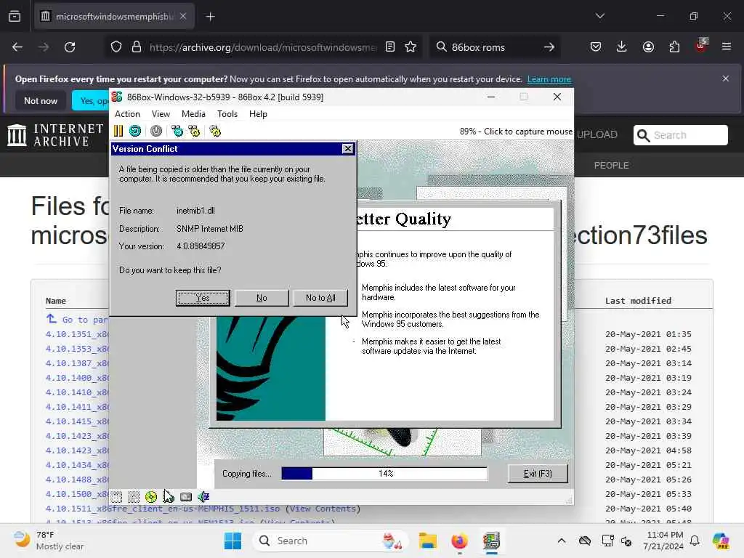Dismiss the Firefox notification bar
The image size is (744, 558).
726,78
